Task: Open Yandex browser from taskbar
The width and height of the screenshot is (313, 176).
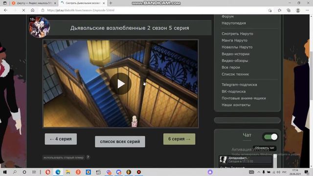Action: (78, 172)
